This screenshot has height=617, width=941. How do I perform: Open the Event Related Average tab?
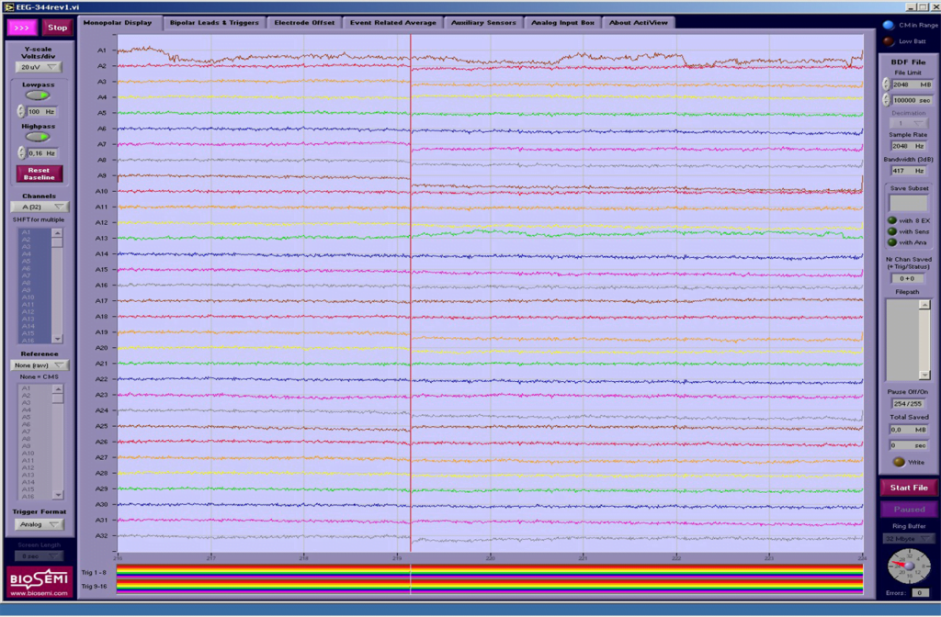pos(393,23)
